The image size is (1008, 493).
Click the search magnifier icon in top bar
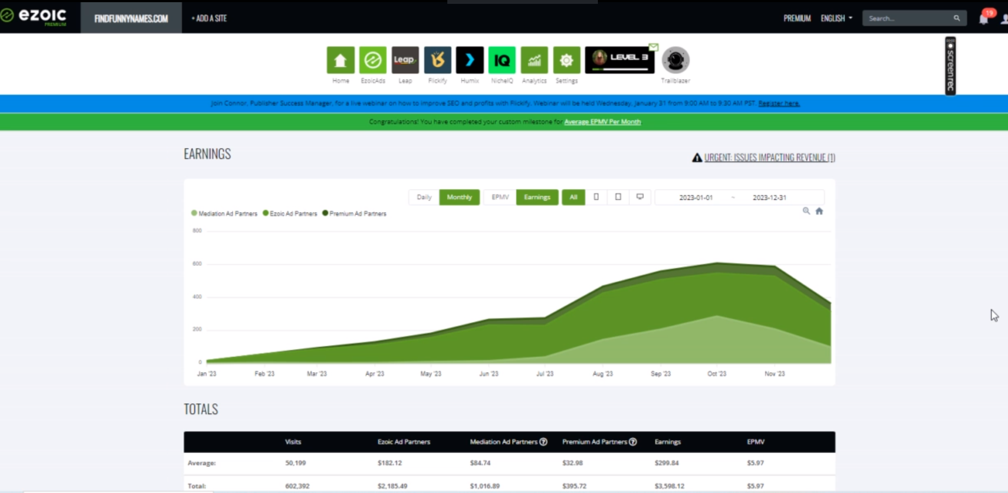point(957,18)
